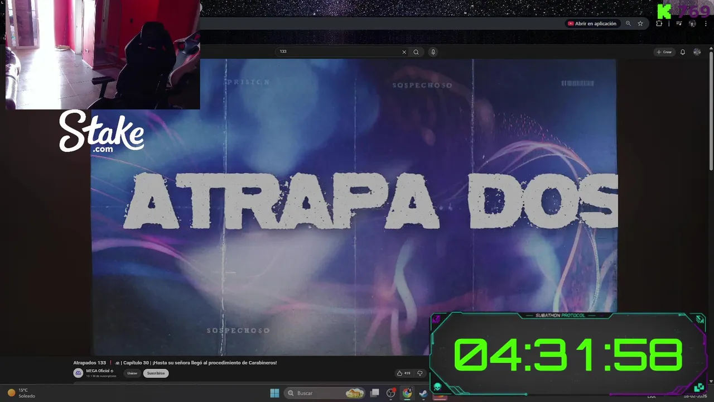Open the browser extensions puzzle icon
The width and height of the screenshot is (714, 402).
point(659,23)
